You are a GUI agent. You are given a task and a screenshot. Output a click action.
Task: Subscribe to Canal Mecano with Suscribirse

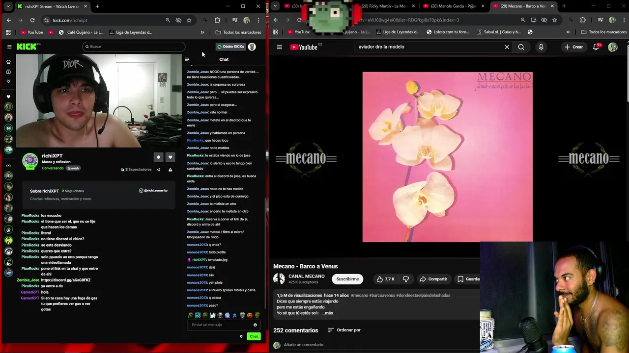point(347,279)
